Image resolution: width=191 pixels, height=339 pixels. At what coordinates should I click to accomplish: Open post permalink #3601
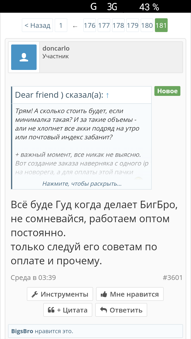pos(172,278)
